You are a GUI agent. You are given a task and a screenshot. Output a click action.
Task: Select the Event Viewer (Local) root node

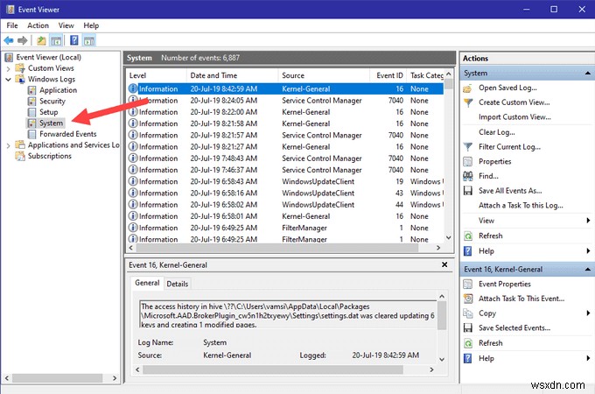(x=49, y=57)
